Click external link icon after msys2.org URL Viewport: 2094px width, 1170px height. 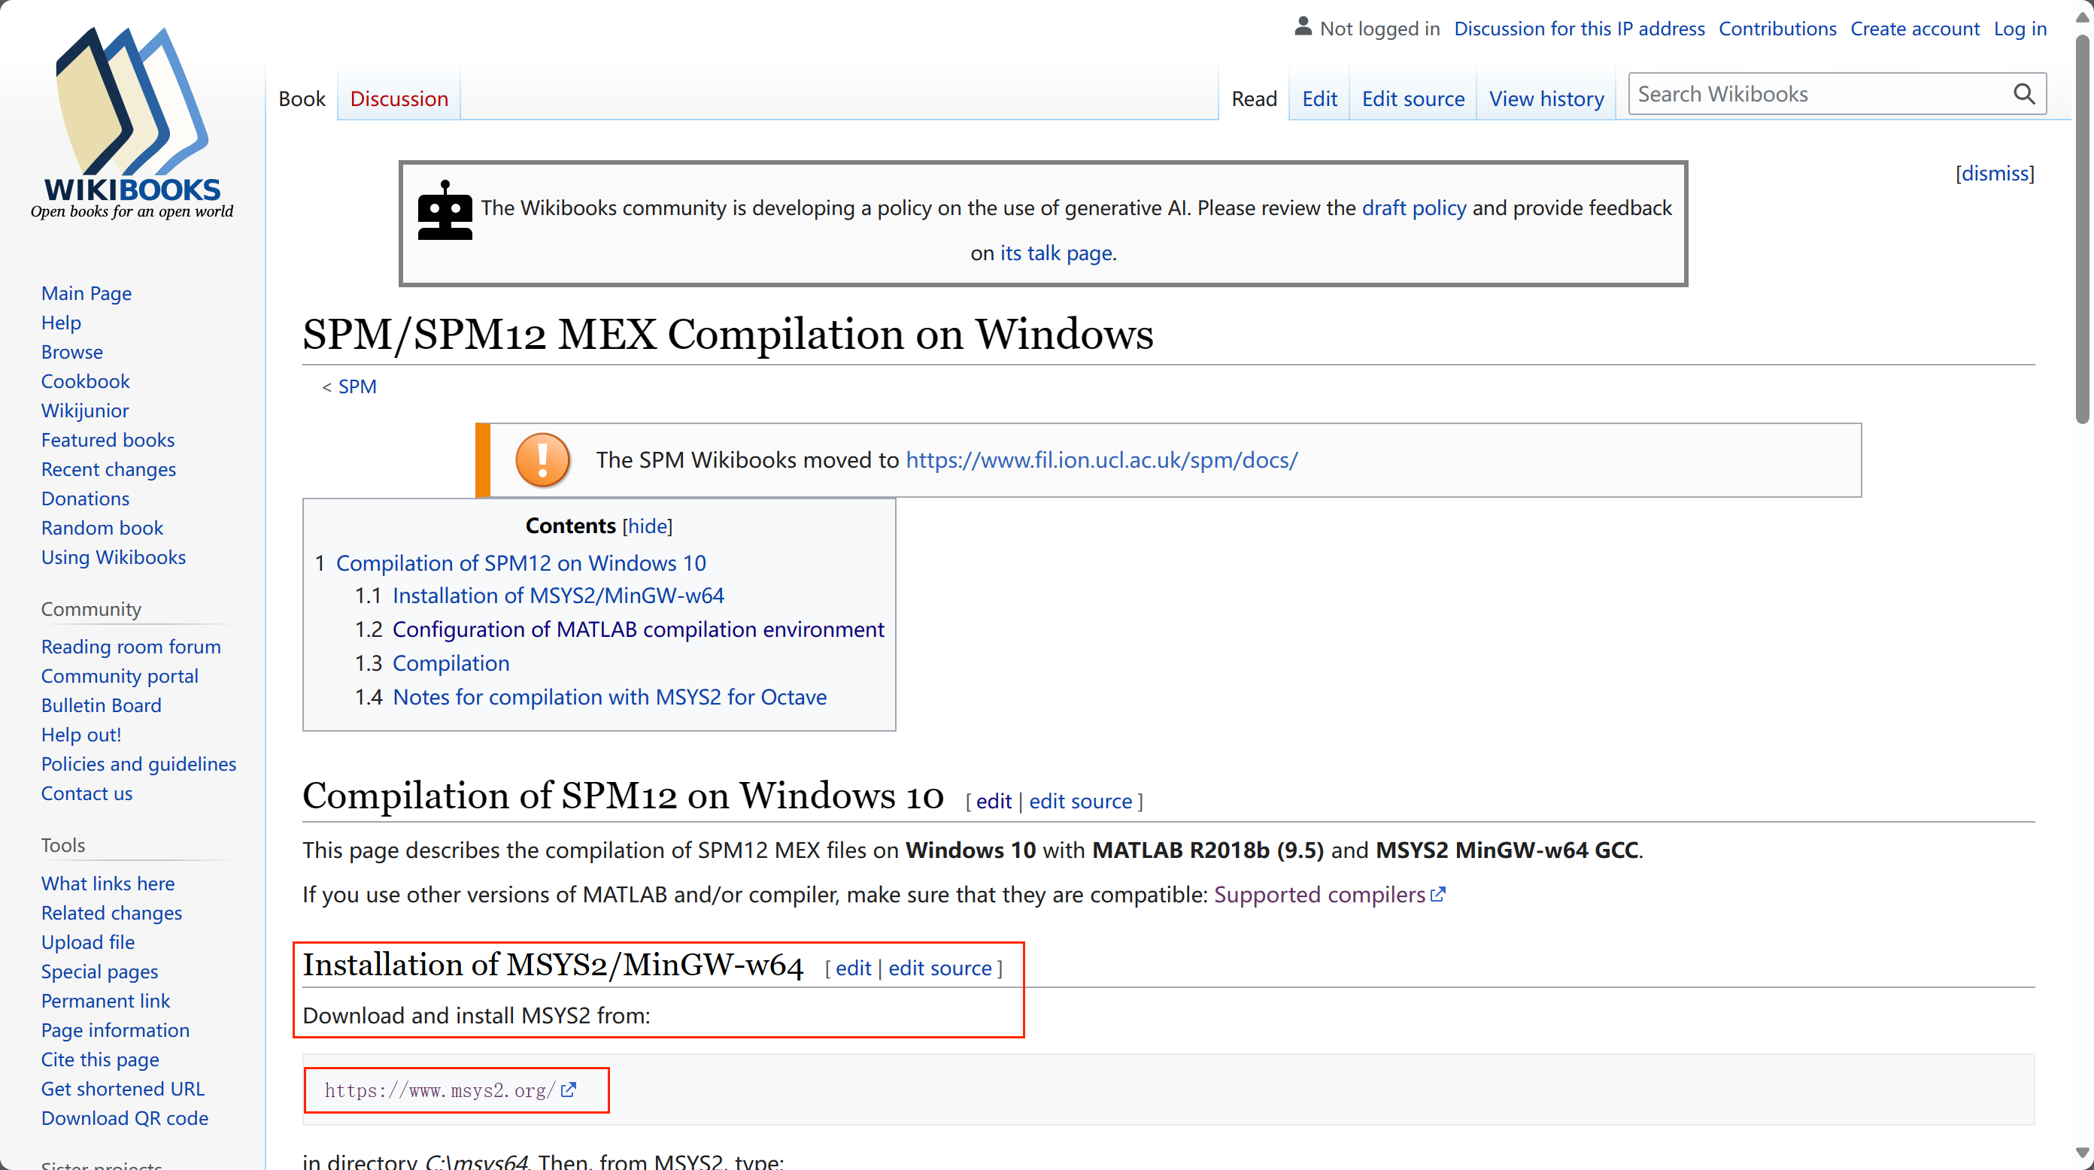tap(569, 1090)
